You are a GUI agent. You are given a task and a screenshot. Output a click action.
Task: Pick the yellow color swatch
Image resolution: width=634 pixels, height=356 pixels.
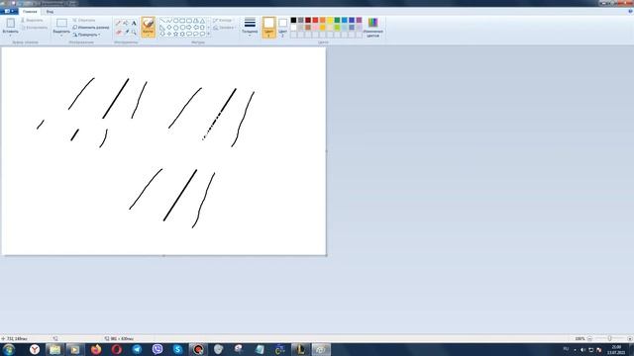pos(330,20)
